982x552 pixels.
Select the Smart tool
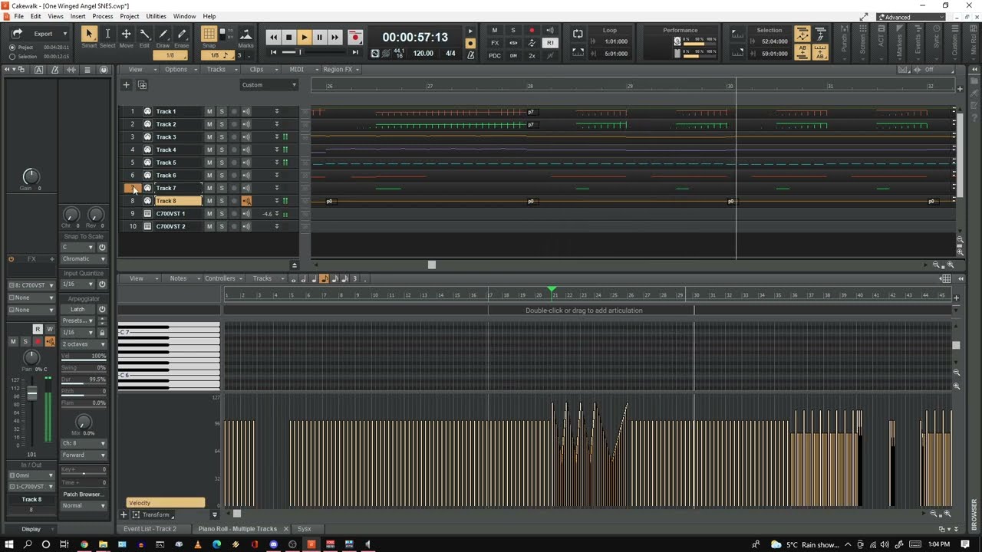click(89, 34)
